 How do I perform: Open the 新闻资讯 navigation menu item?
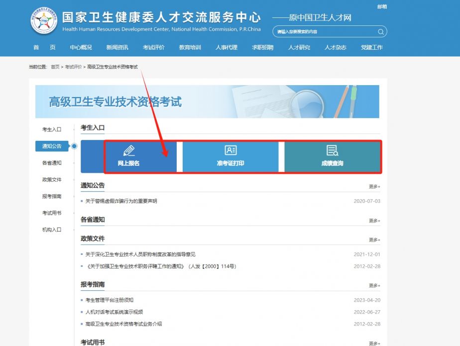coord(117,47)
